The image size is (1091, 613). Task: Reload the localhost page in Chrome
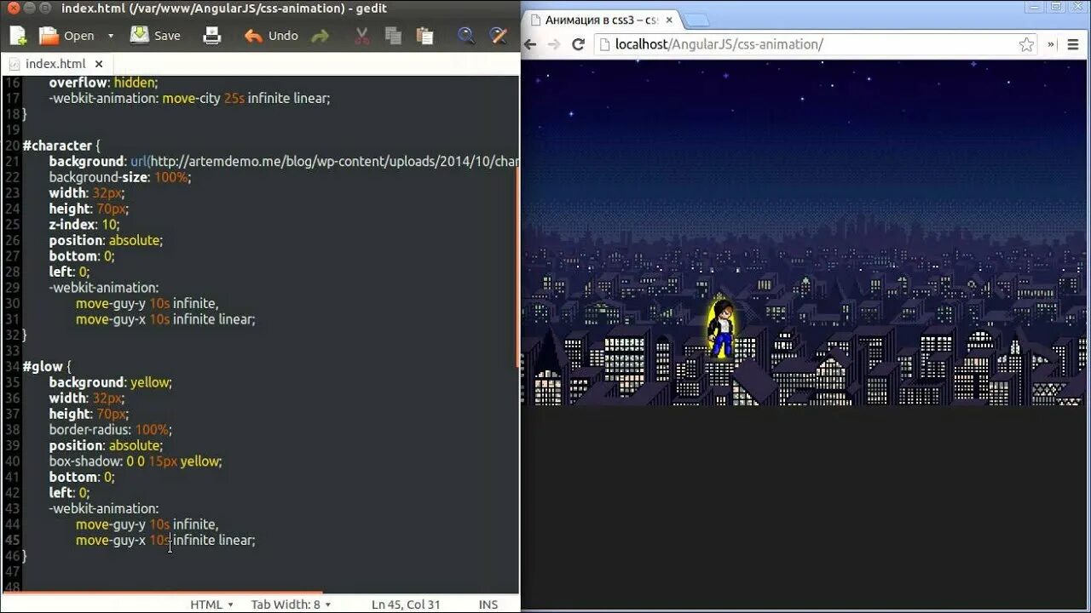point(578,44)
